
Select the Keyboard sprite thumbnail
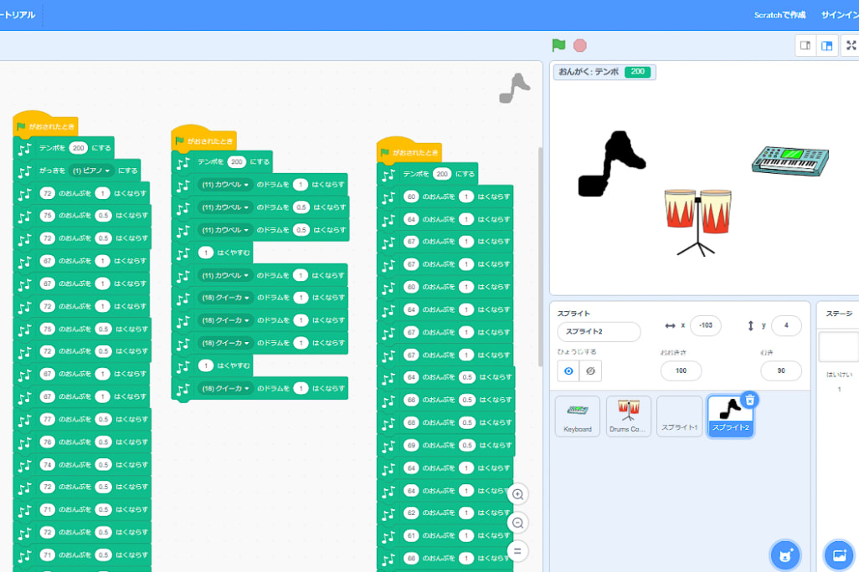pos(577,416)
